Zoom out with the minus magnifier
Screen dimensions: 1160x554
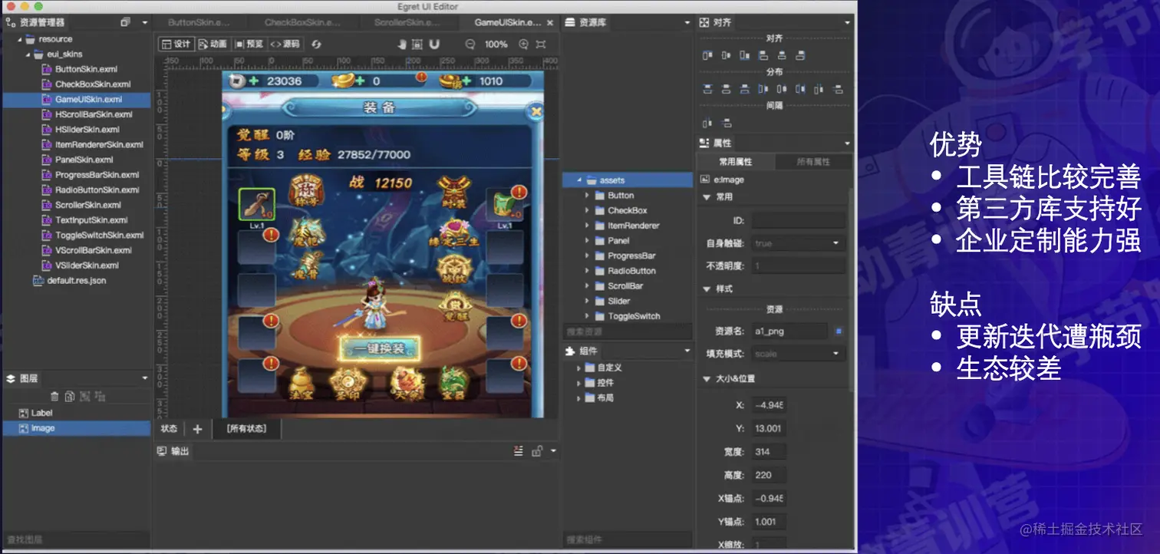pyautogui.click(x=470, y=45)
